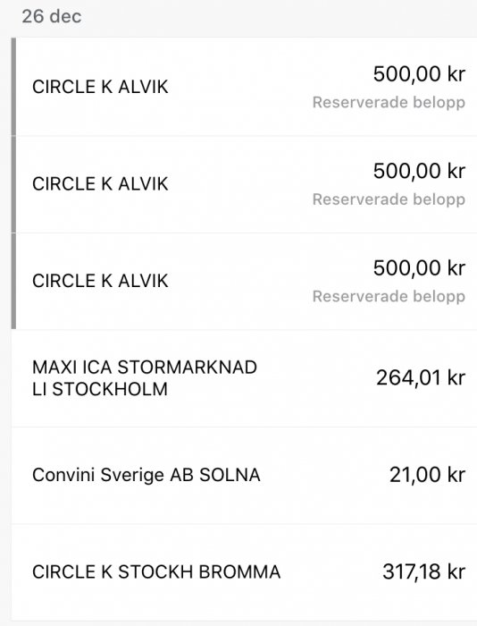The image size is (477, 626).
Task: Open the third CIRCLE K ALVIK transaction
Action: pos(244,281)
